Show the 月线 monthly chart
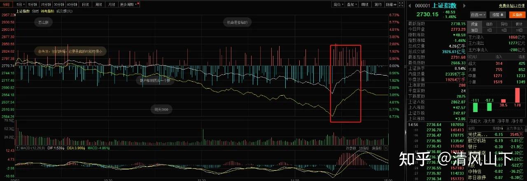The height and width of the screenshot is (181, 527). (112, 5)
